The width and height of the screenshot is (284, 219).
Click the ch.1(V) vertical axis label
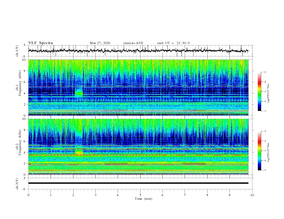point(17,51)
